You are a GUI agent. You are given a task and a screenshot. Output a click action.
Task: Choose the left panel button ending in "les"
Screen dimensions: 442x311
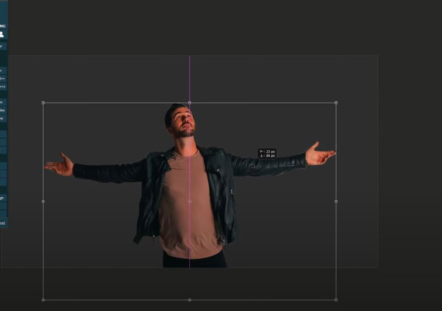coord(3,110)
